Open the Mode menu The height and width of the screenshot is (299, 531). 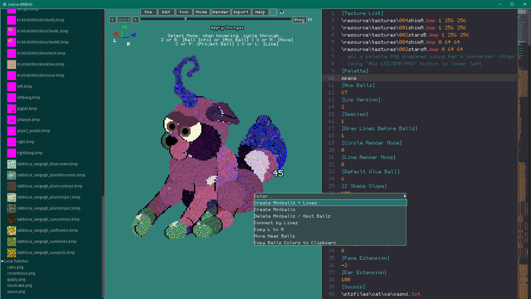pos(201,12)
